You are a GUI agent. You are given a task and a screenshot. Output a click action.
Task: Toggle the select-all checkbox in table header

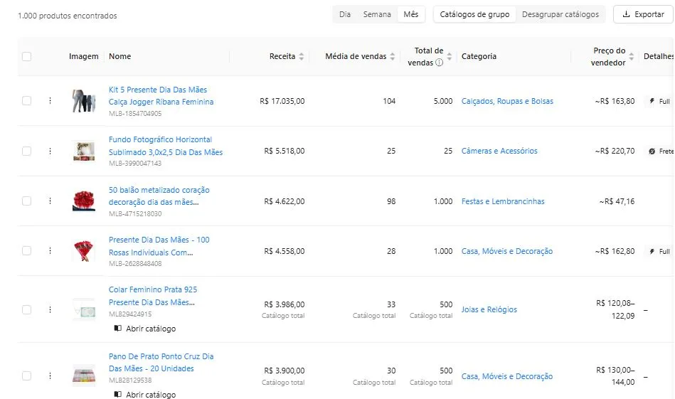point(26,56)
